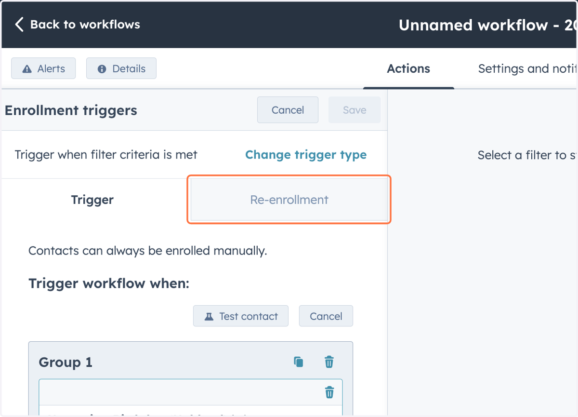Click the flask icon on Test contact
This screenshot has width=578, height=417.
[209, 316]
